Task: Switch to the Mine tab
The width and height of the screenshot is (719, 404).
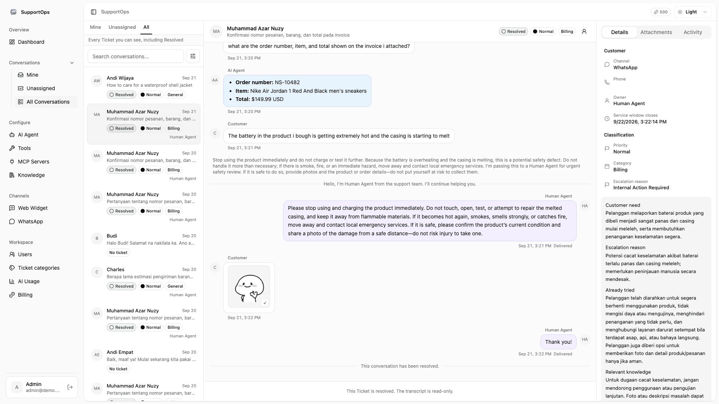Action: [x=95, y=27]
